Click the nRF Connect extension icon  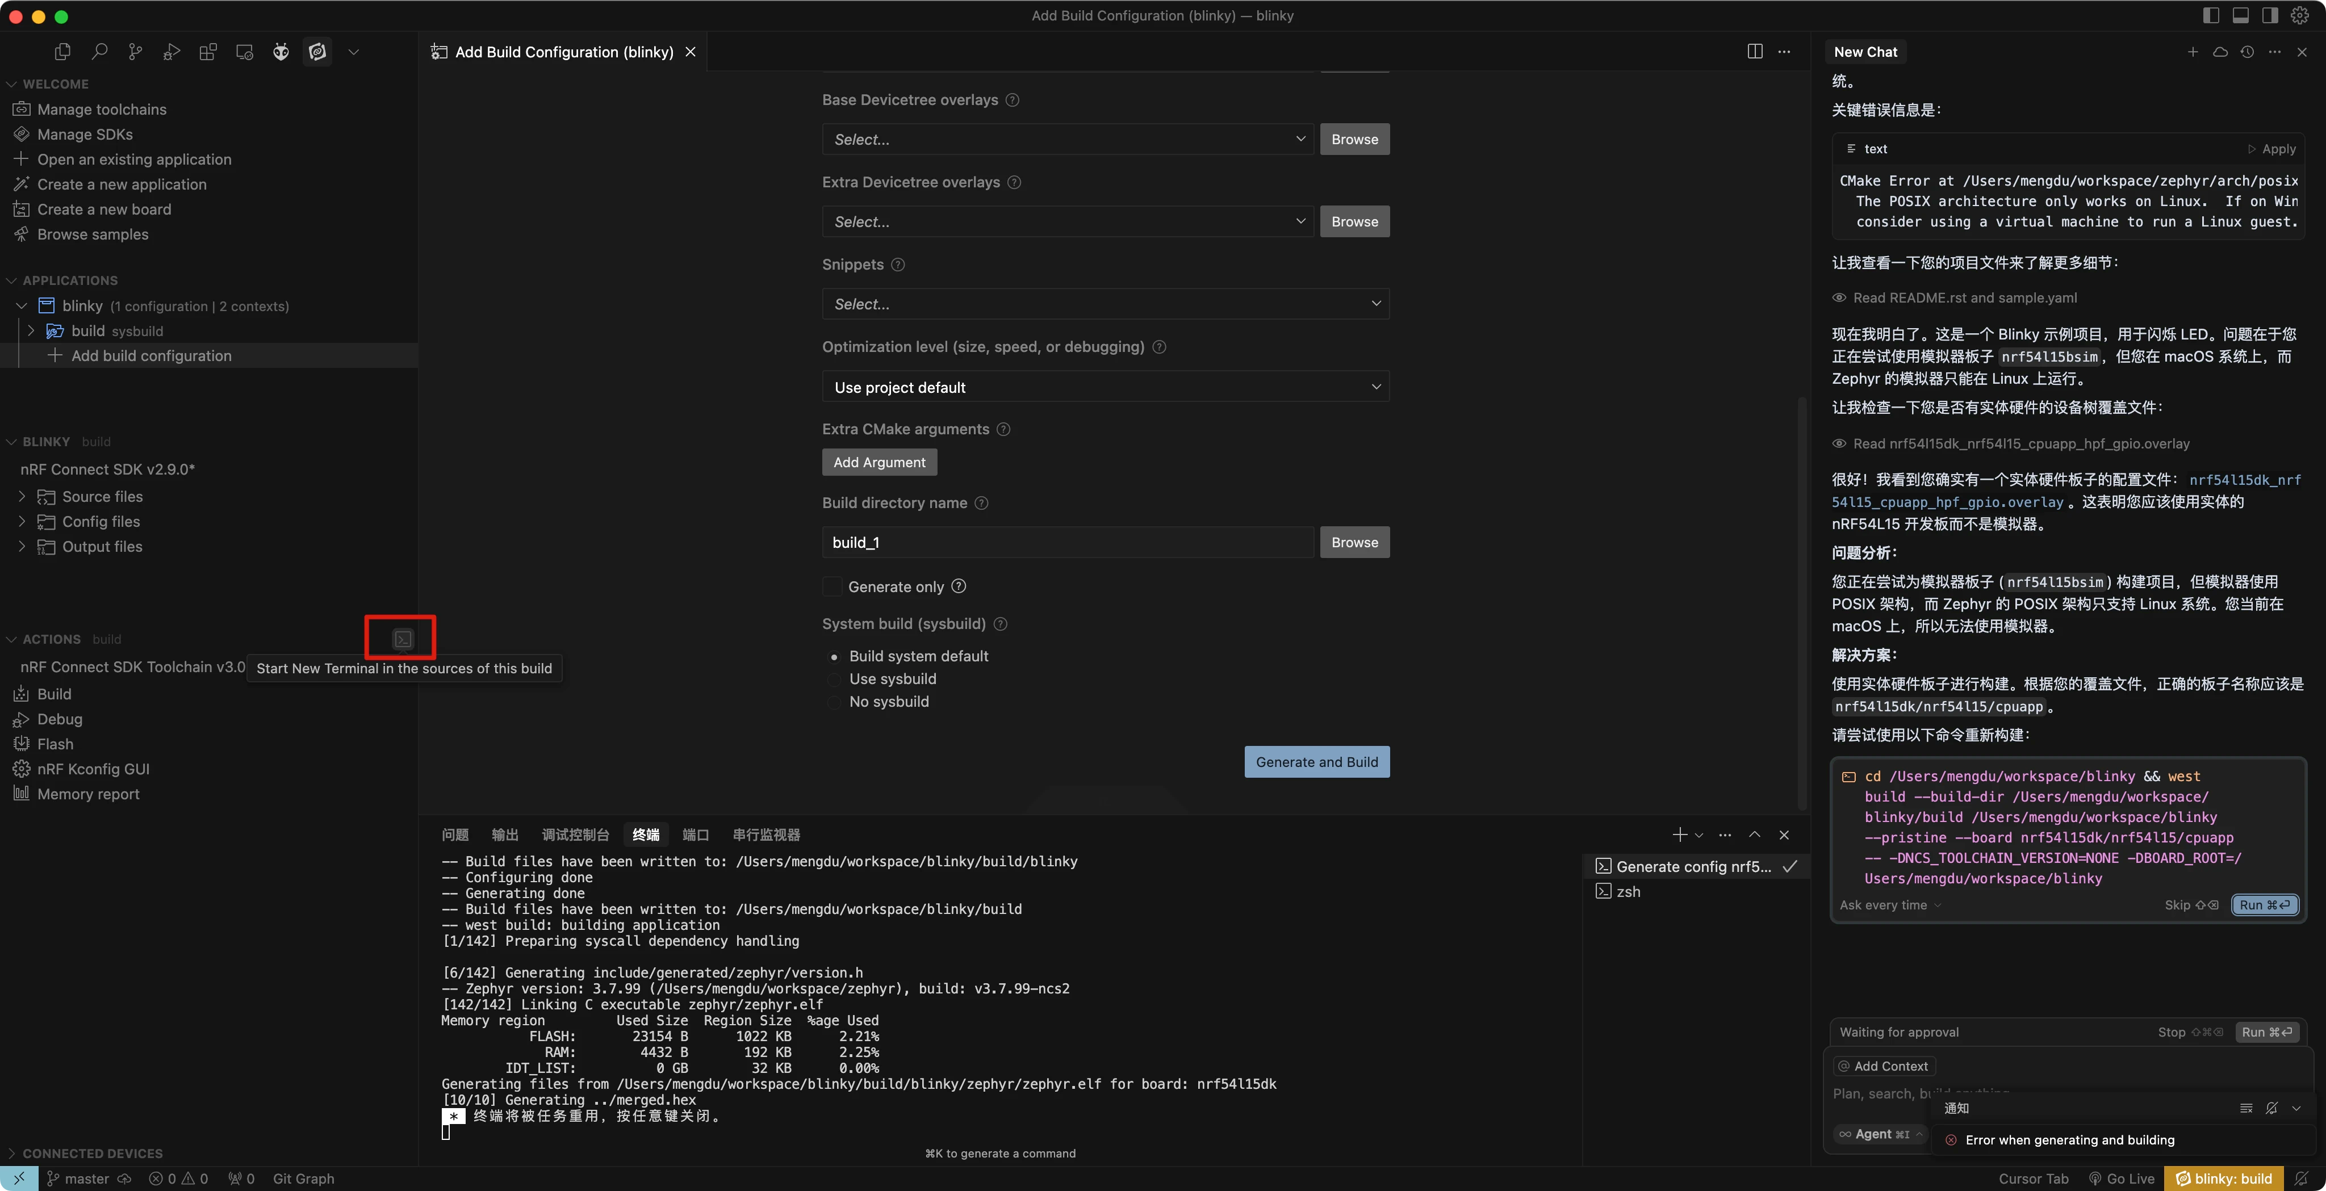click(x=317, y=52)
